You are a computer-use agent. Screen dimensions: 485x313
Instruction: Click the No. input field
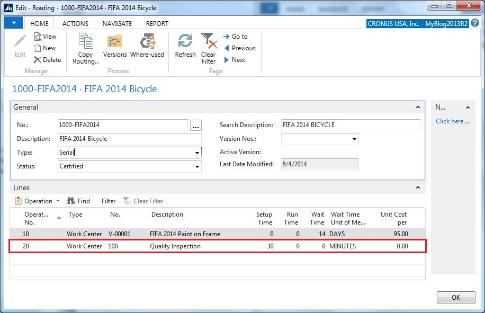coord(122,125)
